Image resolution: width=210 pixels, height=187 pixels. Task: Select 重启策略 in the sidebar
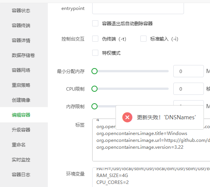point(21,85)
